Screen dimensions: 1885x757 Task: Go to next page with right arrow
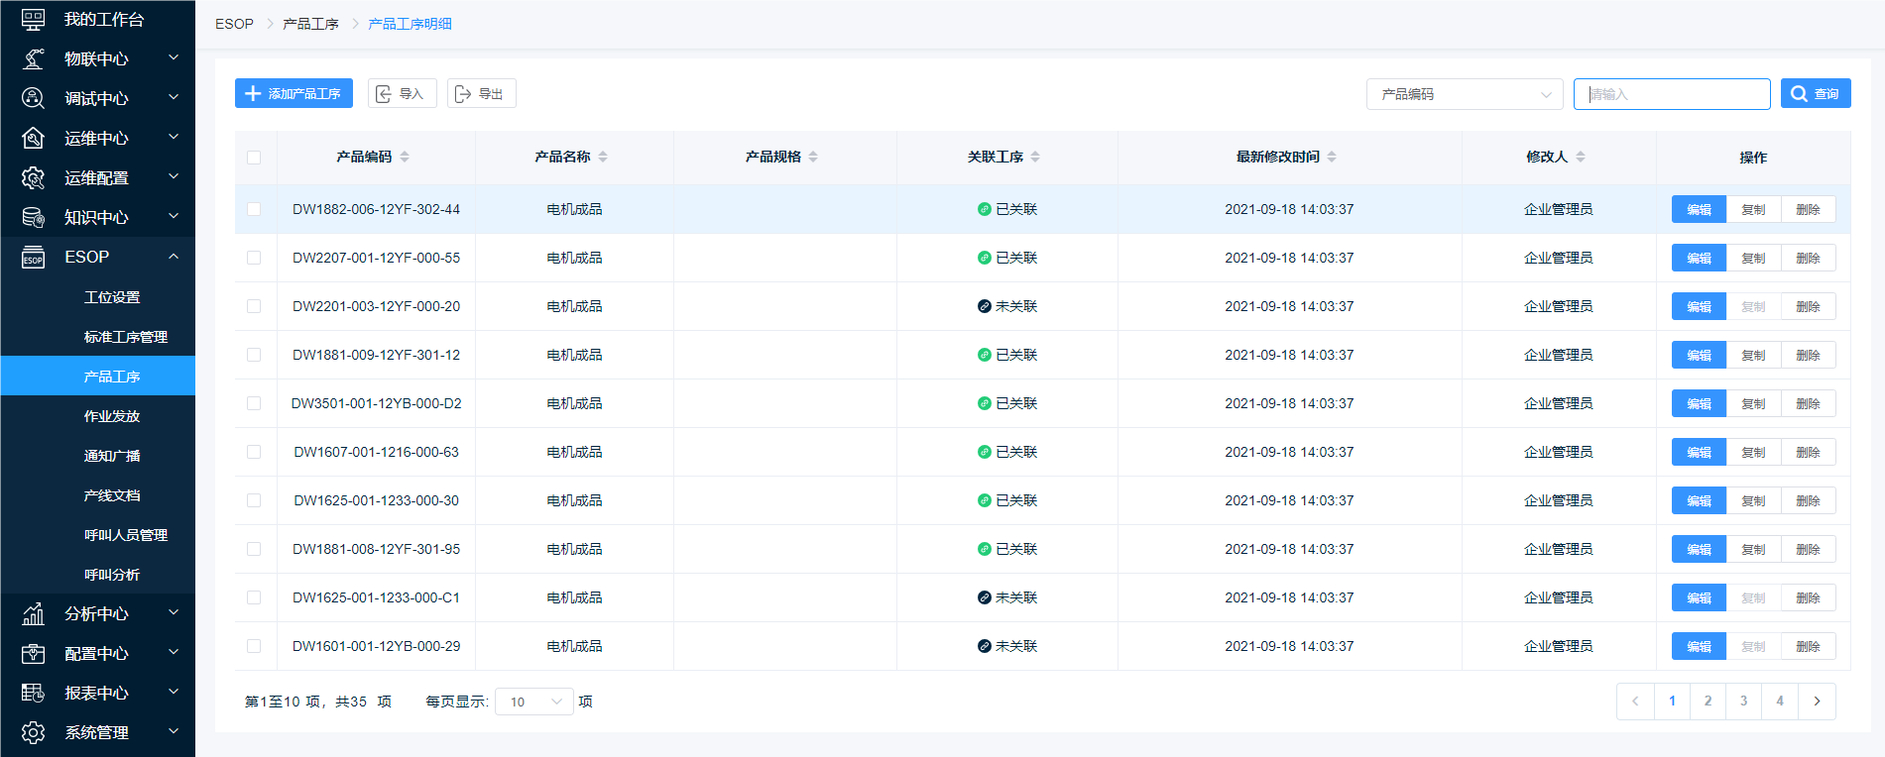[1817, 702]
